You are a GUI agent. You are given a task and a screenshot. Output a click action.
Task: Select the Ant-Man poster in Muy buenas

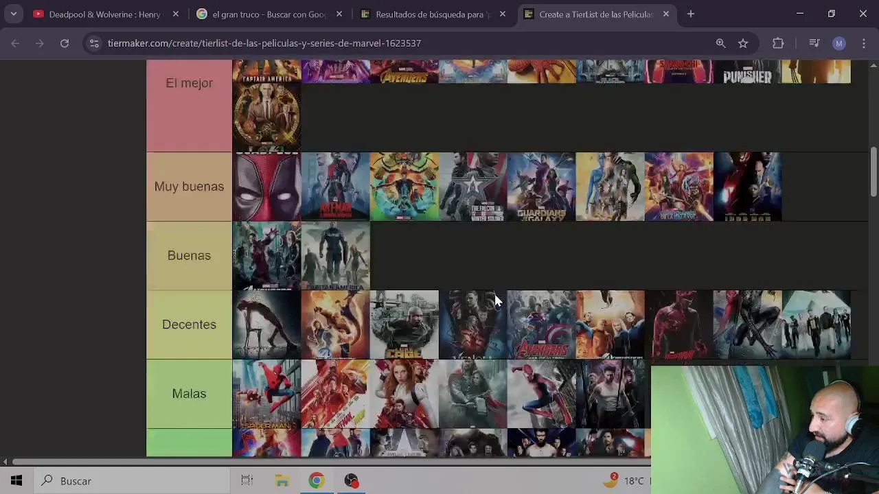pos(335,187)
